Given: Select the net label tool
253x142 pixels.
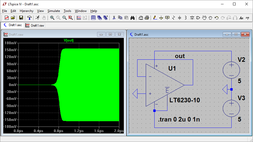Looking at the screenshot, I should pyautogui.click(x=167, y=18).
